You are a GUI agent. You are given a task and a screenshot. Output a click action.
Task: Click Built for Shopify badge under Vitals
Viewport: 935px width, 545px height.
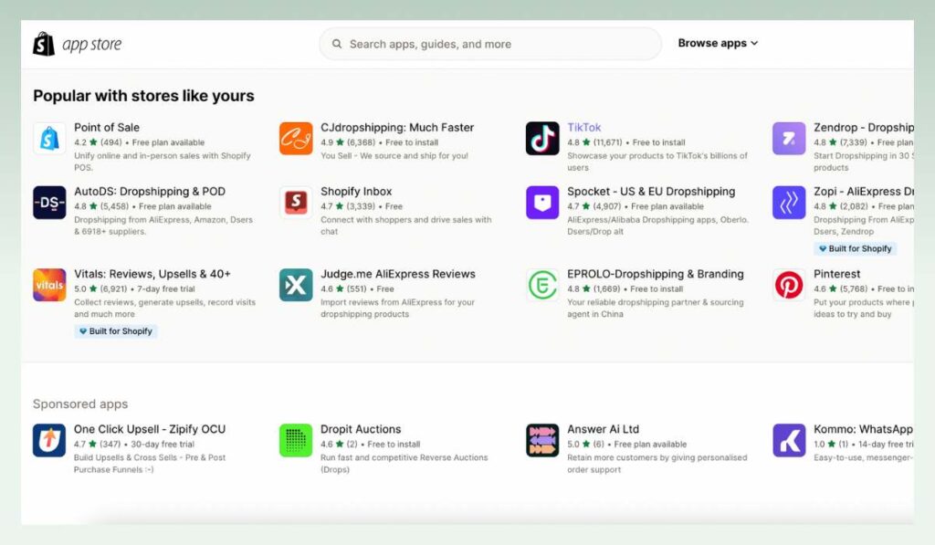(116, 331)
